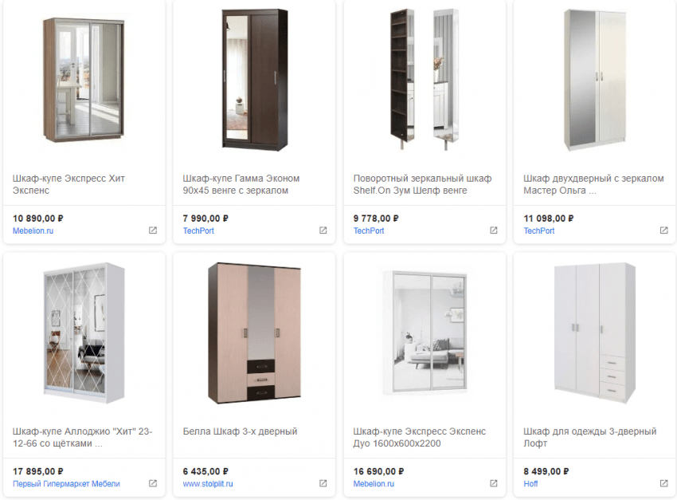Click external link icon for Мастер Ольга card
This screenshot has height=500, width=677.
pyautogui.click(x=663, y=230)
